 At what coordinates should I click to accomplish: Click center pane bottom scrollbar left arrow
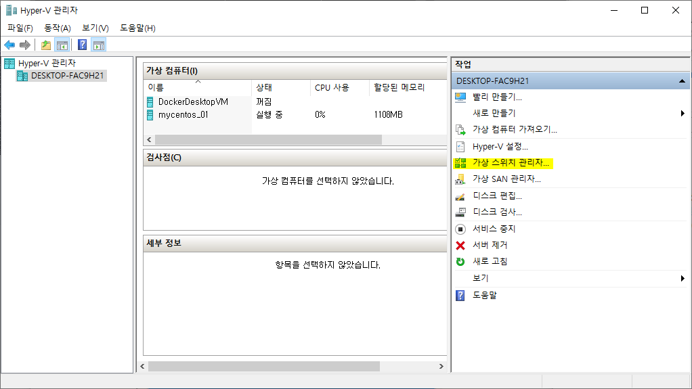[x=142, y=367]
